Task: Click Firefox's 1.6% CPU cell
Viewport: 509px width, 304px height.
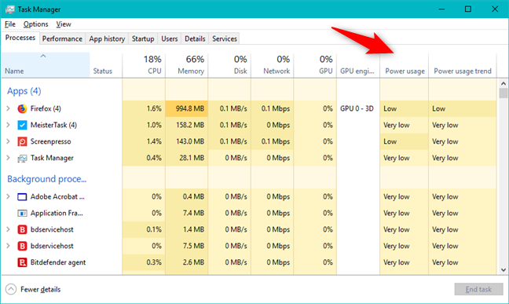Action: click(144, 108)
